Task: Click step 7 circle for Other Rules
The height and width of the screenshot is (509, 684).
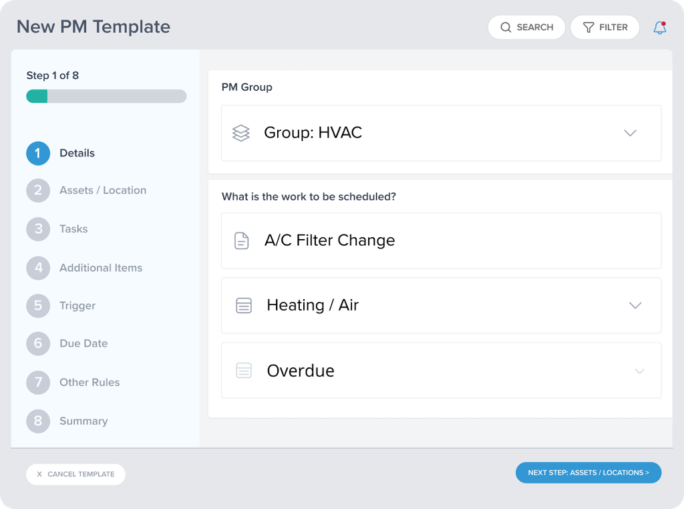Action: (x=38, y=383)
